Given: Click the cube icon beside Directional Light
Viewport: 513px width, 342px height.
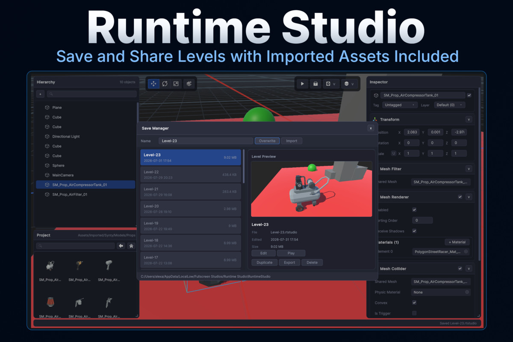Looking at the screenshot, I should 47,137.
